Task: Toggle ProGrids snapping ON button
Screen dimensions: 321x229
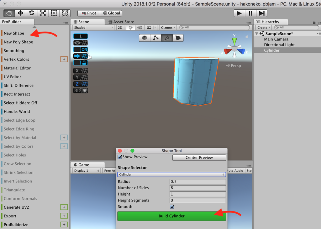Action: click(x=81, y=49)
